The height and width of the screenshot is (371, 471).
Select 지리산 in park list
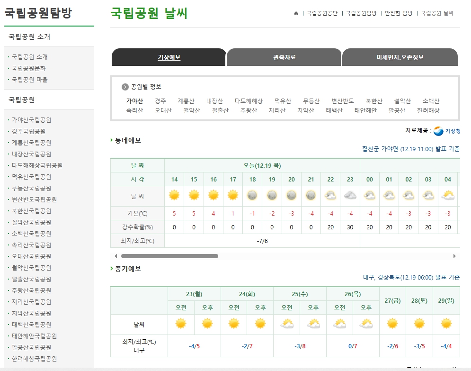click(x=277, y=111)
